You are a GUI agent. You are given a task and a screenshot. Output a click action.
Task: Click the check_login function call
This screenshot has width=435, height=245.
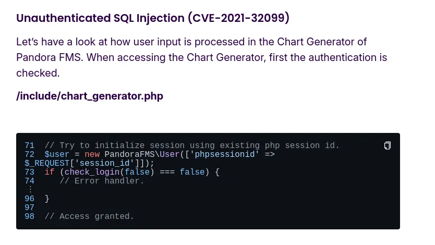(92, 172)
